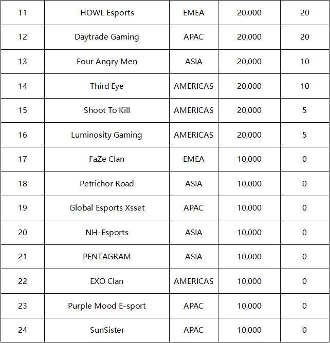Select the PENTAGRAM team cell
330x343 pixels.
pos(107,257)
